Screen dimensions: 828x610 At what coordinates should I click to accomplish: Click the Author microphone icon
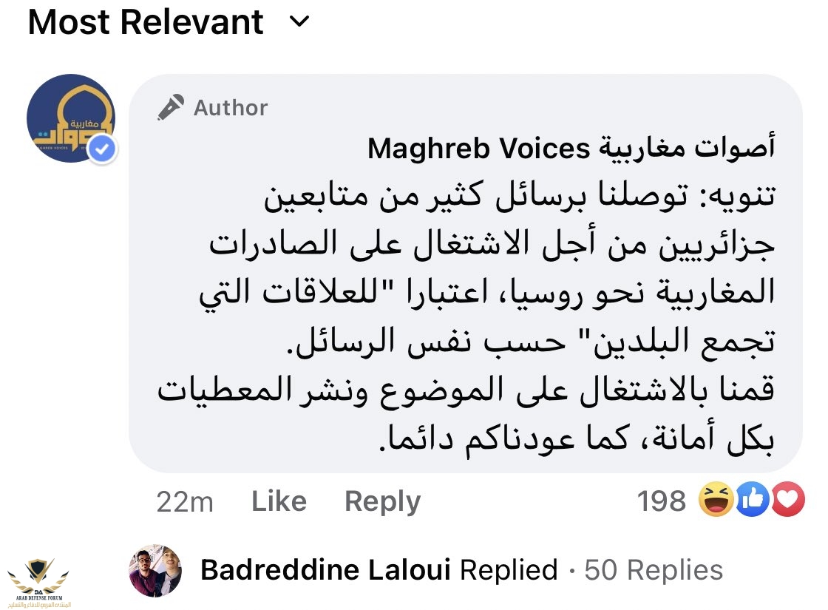coord(170,108)
